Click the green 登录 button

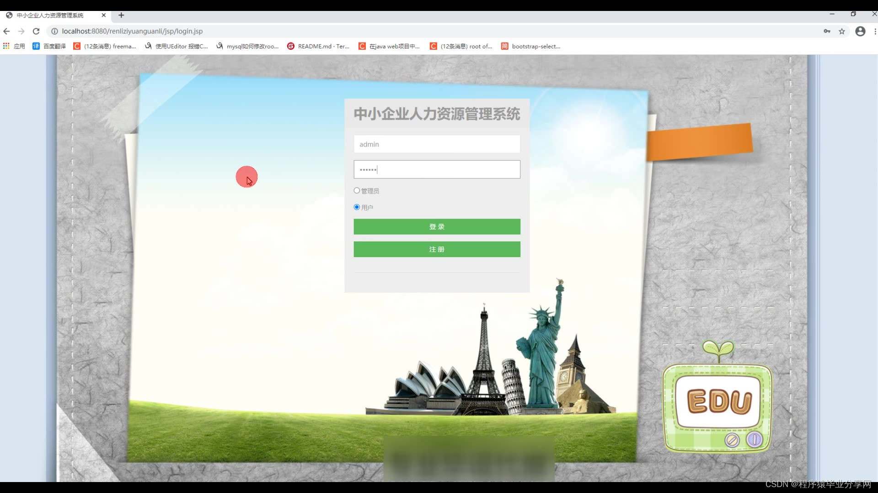437,226
